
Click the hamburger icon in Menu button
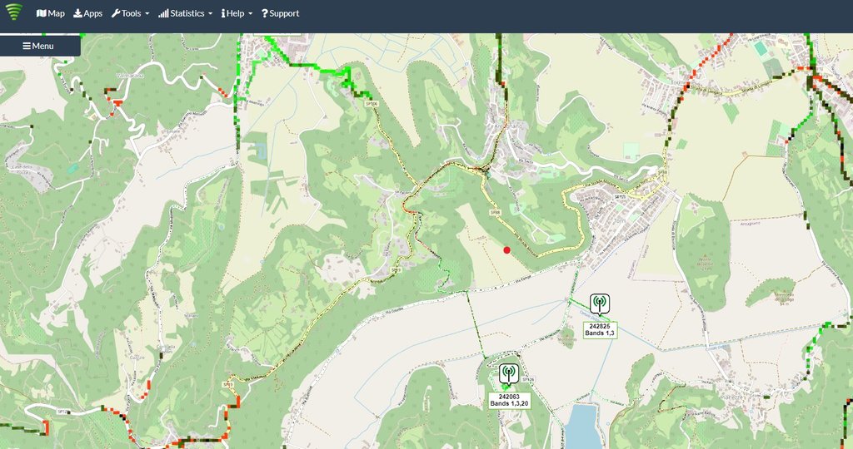[x=27, y=47]
